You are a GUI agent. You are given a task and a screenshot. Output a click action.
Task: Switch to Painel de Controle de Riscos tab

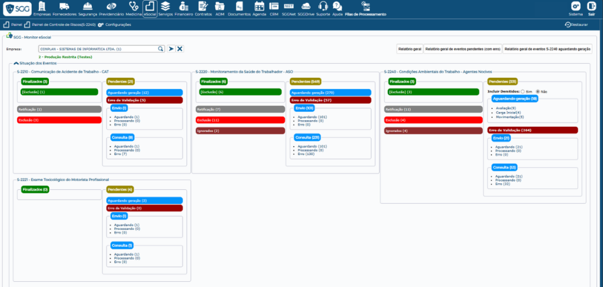(x=63, y=25)
